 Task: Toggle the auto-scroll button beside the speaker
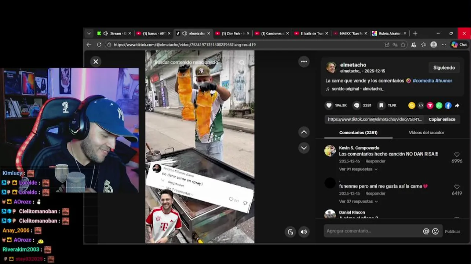291,232
